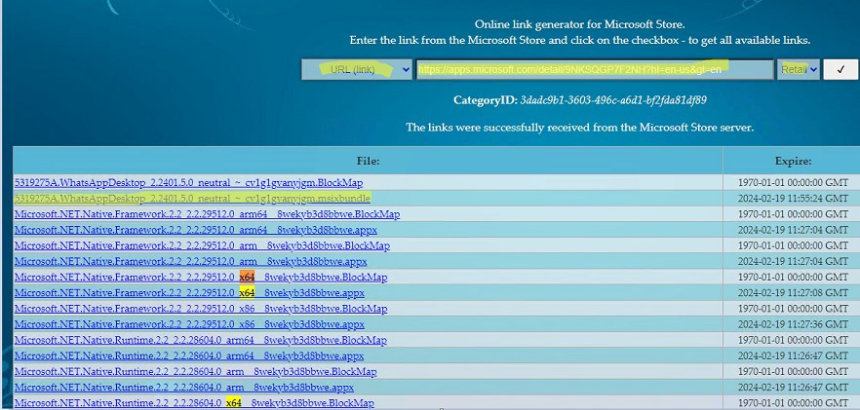The image size is (860, 410).
Task: Open NET.Native.Framework.2.2 arm BlockMap link
Action: pyautogui.click(x=202, y=245)
